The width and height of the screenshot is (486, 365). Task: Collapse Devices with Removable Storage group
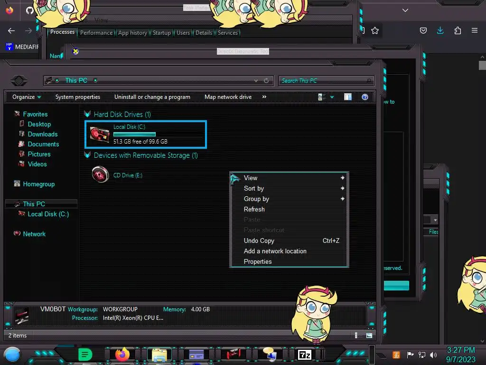[87, 155]
